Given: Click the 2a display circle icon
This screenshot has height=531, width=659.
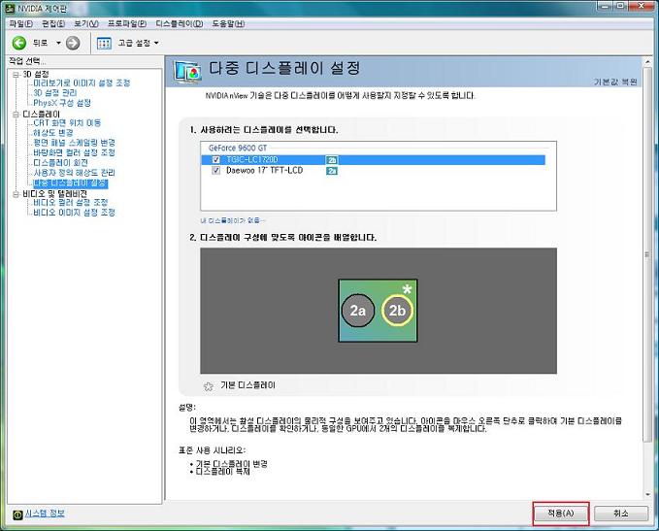Looking at the screenshot, I should [x=357, y=311].
